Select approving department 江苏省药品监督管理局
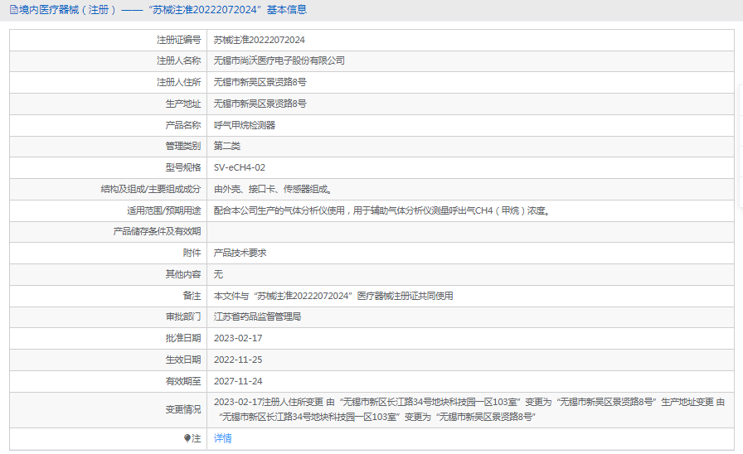Screen dimensions: 743x454 tap(257, 316)
